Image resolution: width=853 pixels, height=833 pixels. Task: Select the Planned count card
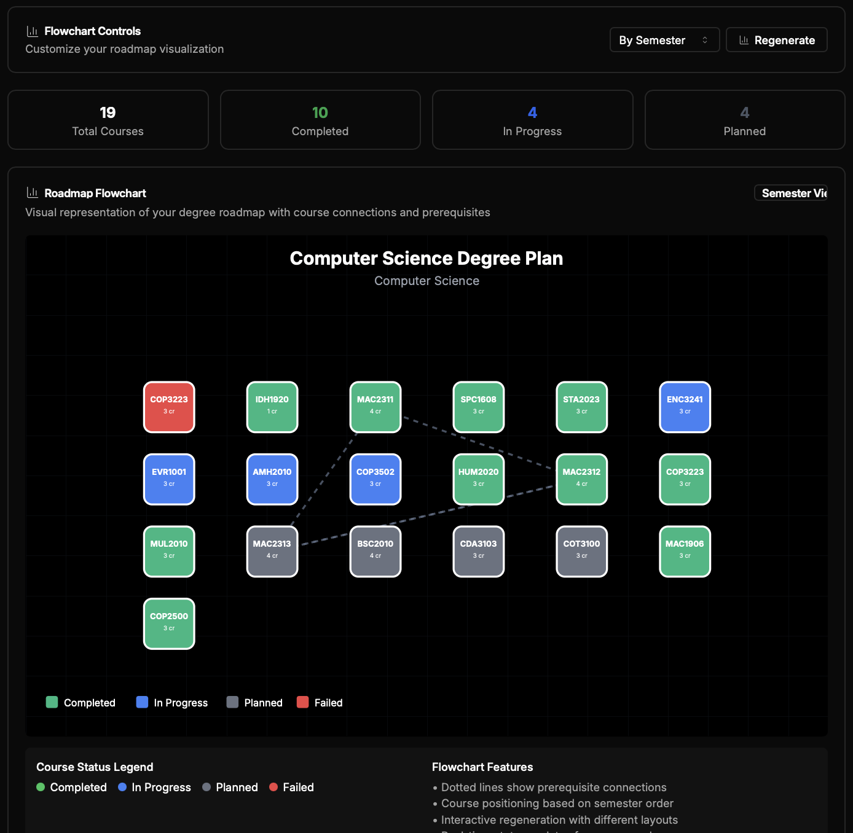coord(744,120)
